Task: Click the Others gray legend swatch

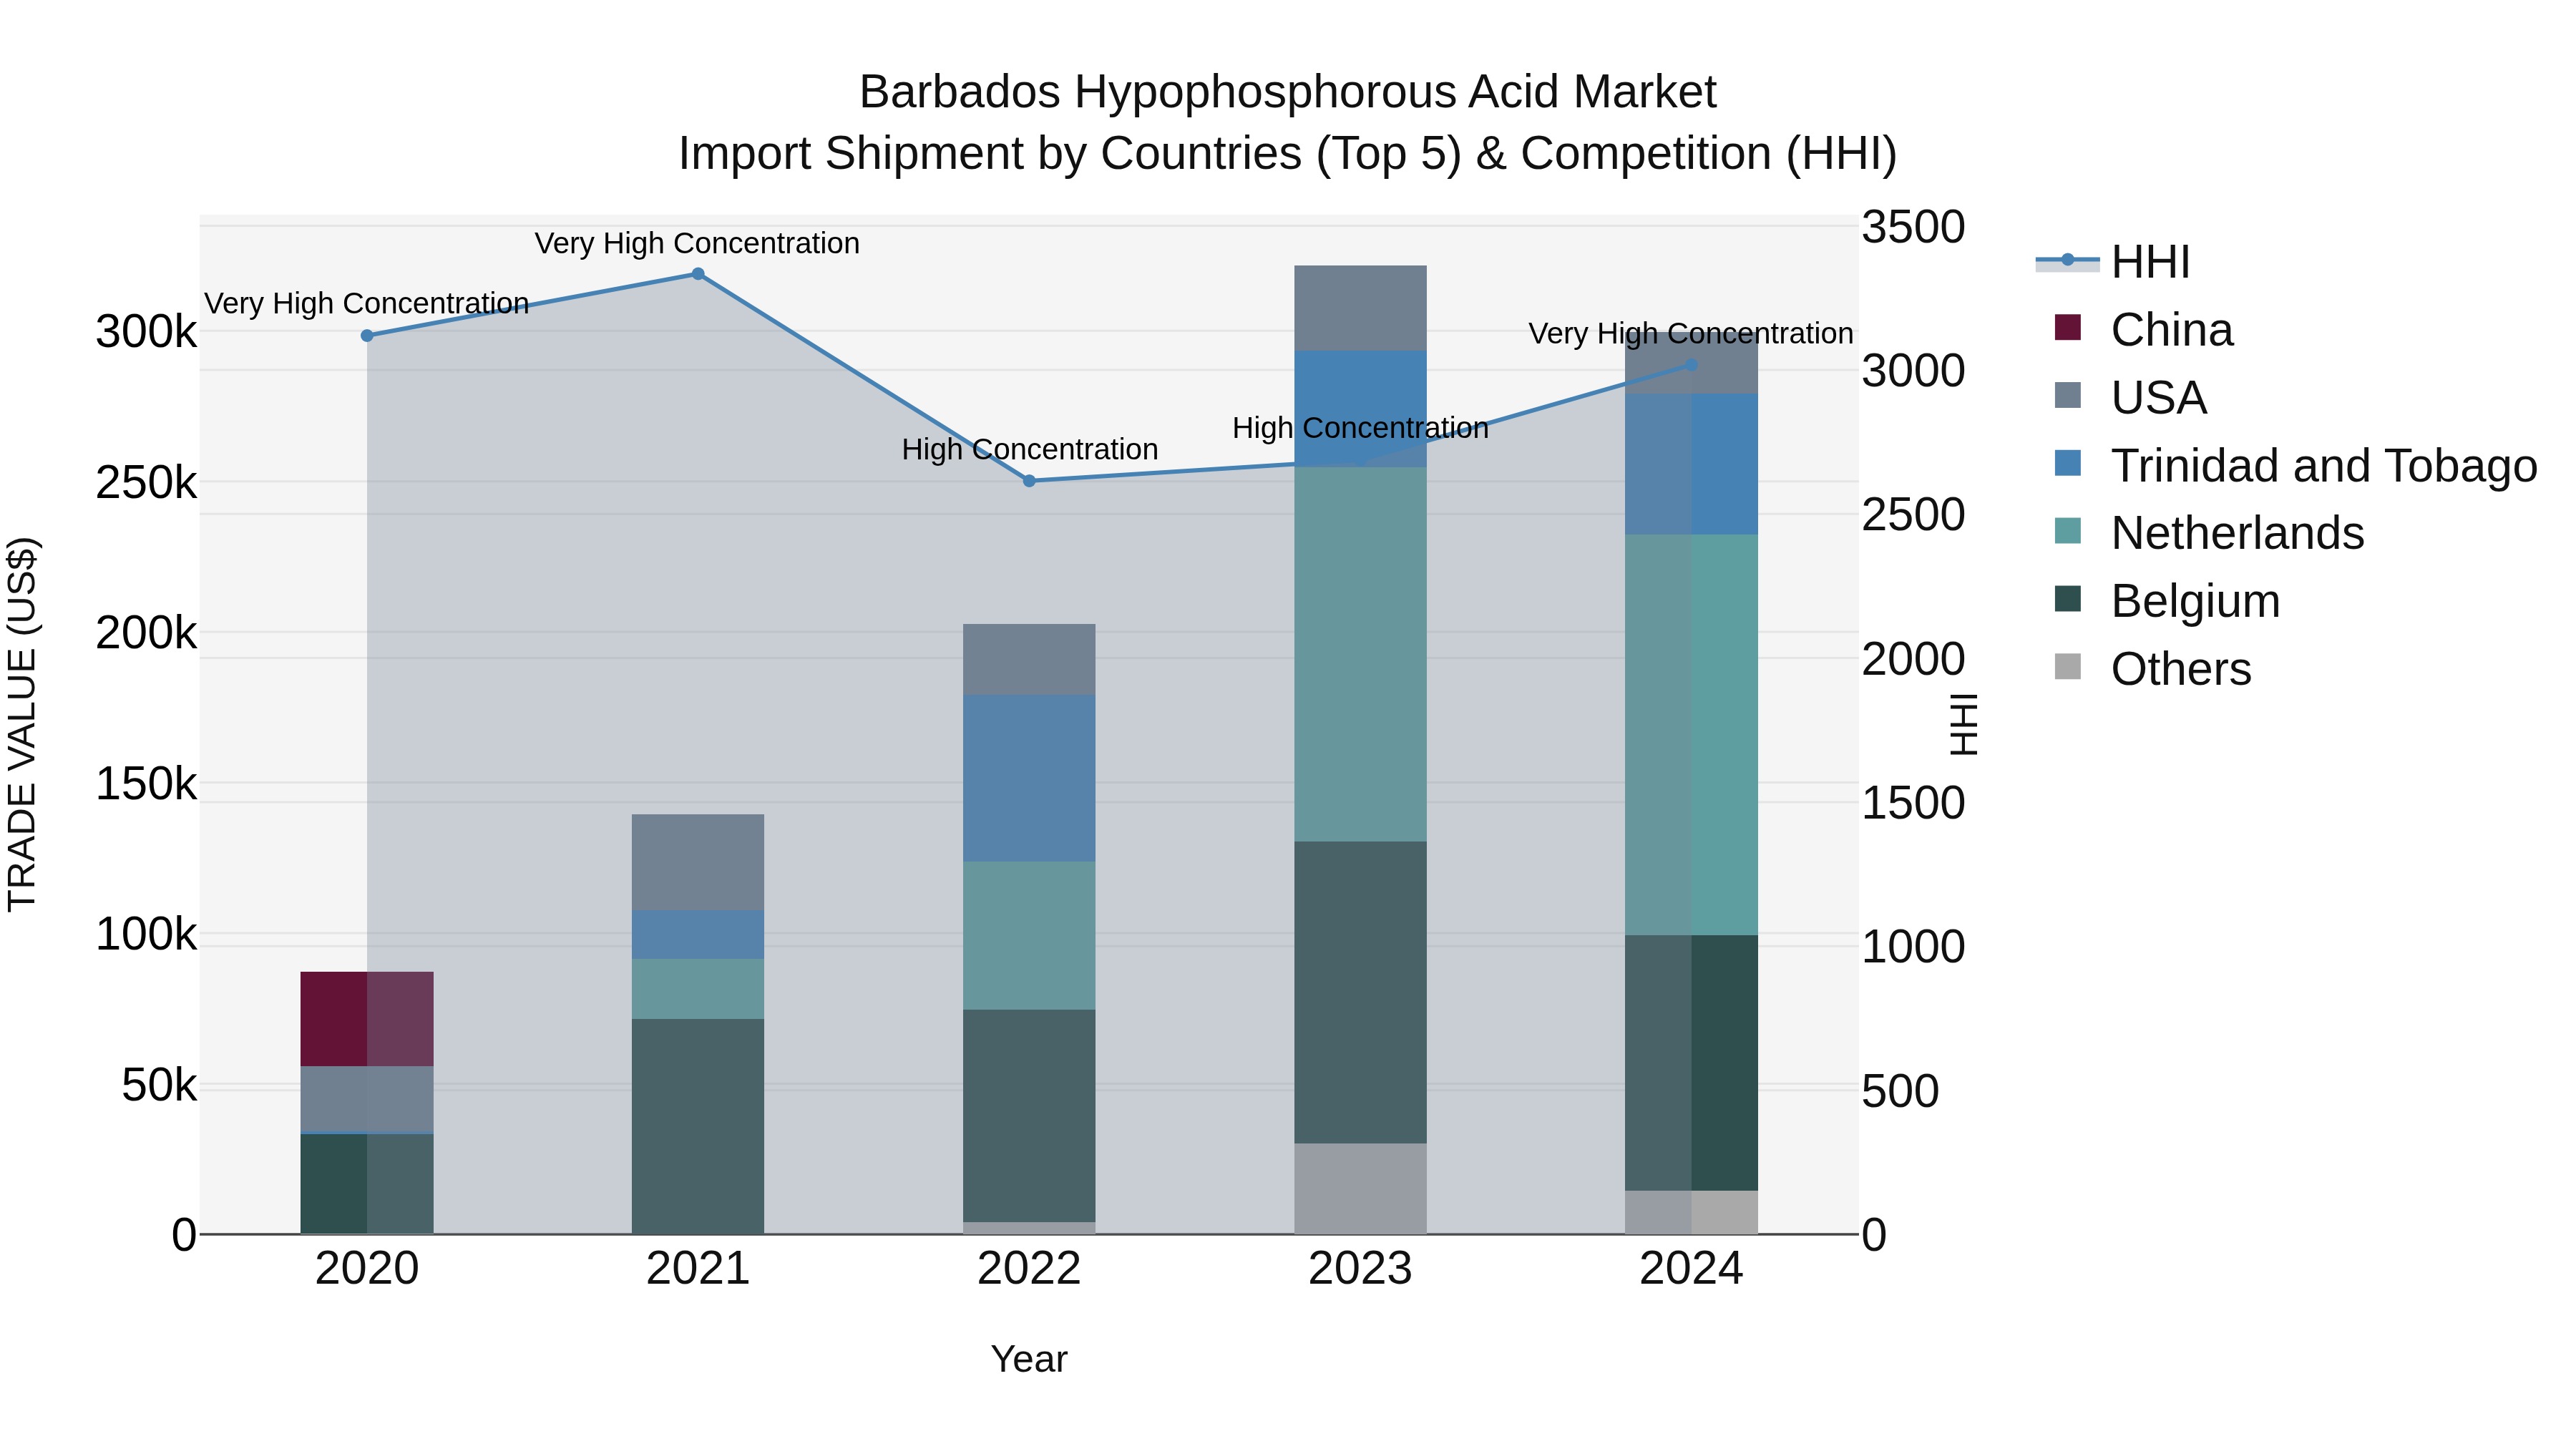Action: click(2067, 667)
